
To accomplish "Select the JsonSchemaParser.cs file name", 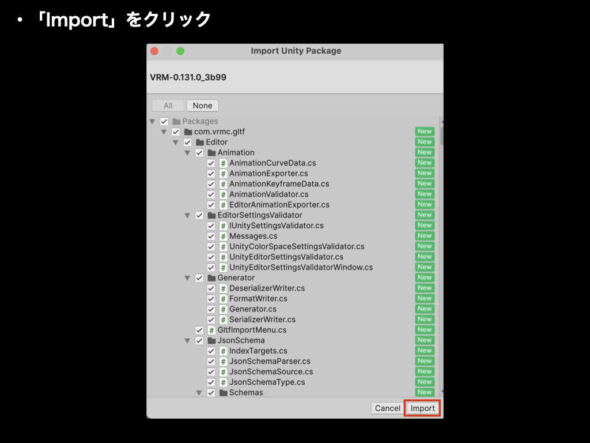I will [x=270, y=361].
